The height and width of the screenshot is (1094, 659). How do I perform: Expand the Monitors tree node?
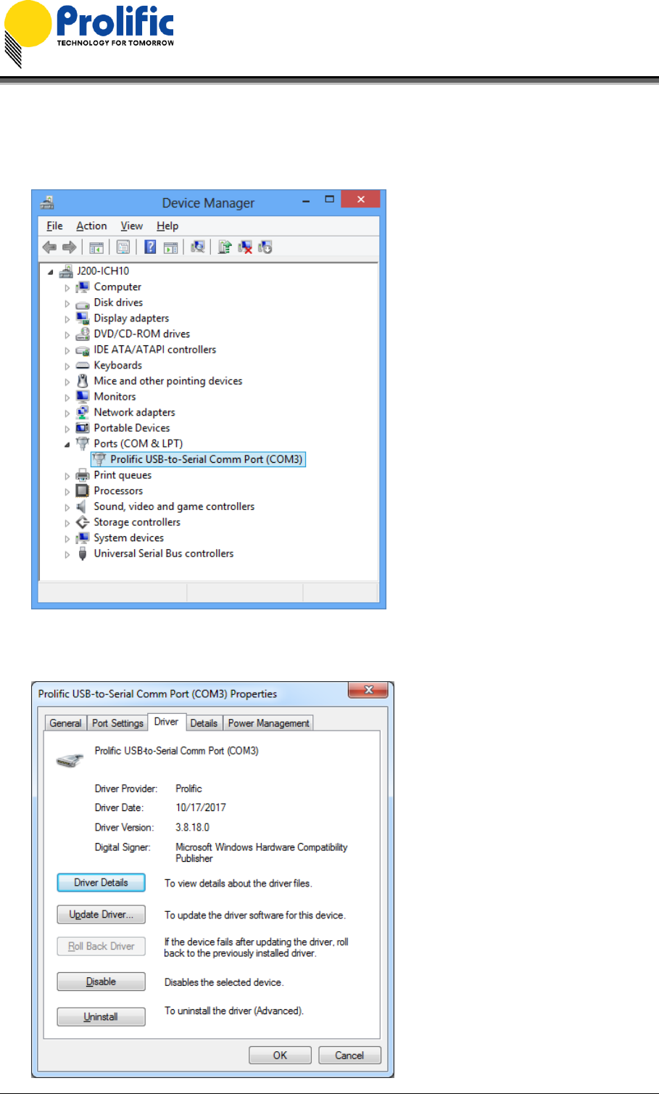tap(67, 398)
